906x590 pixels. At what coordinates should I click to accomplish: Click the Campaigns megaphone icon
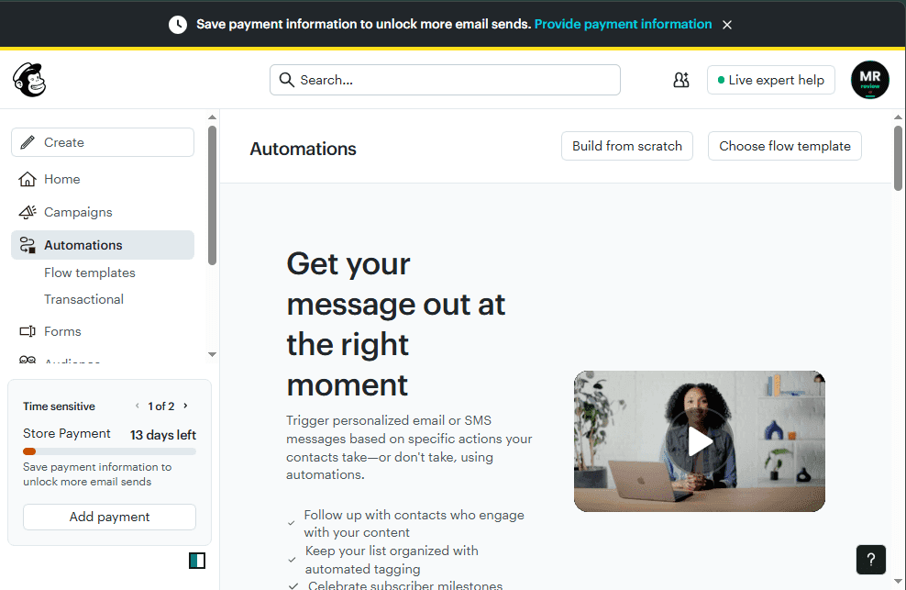click(28, 212)
